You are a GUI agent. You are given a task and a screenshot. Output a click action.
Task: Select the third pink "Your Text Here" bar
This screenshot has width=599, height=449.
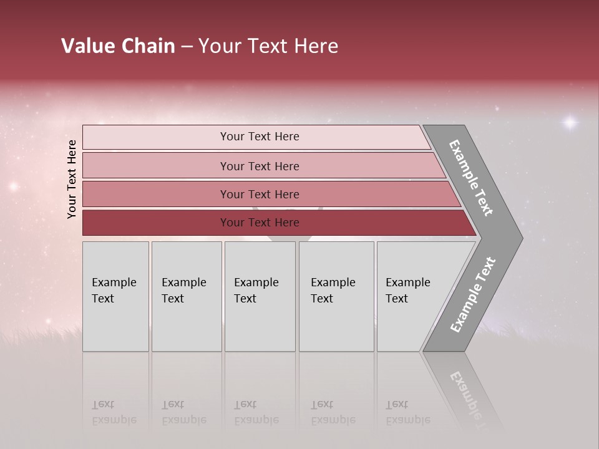[259, 194]
